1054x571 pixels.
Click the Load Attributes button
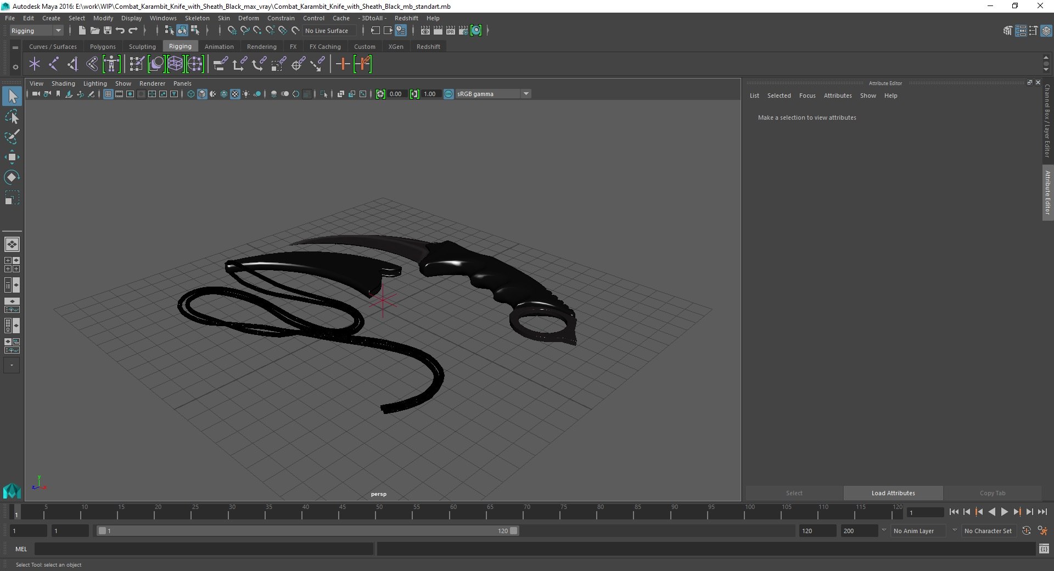(x=893, y=493)
